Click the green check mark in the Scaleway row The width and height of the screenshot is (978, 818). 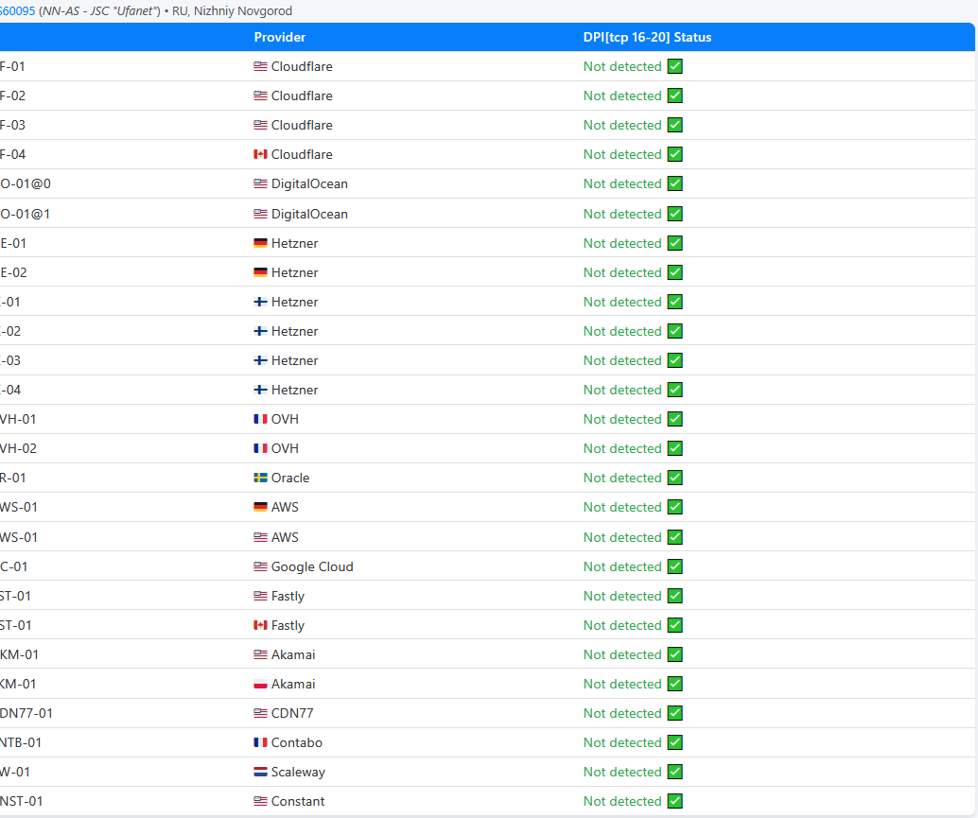(x=675, y=772)
